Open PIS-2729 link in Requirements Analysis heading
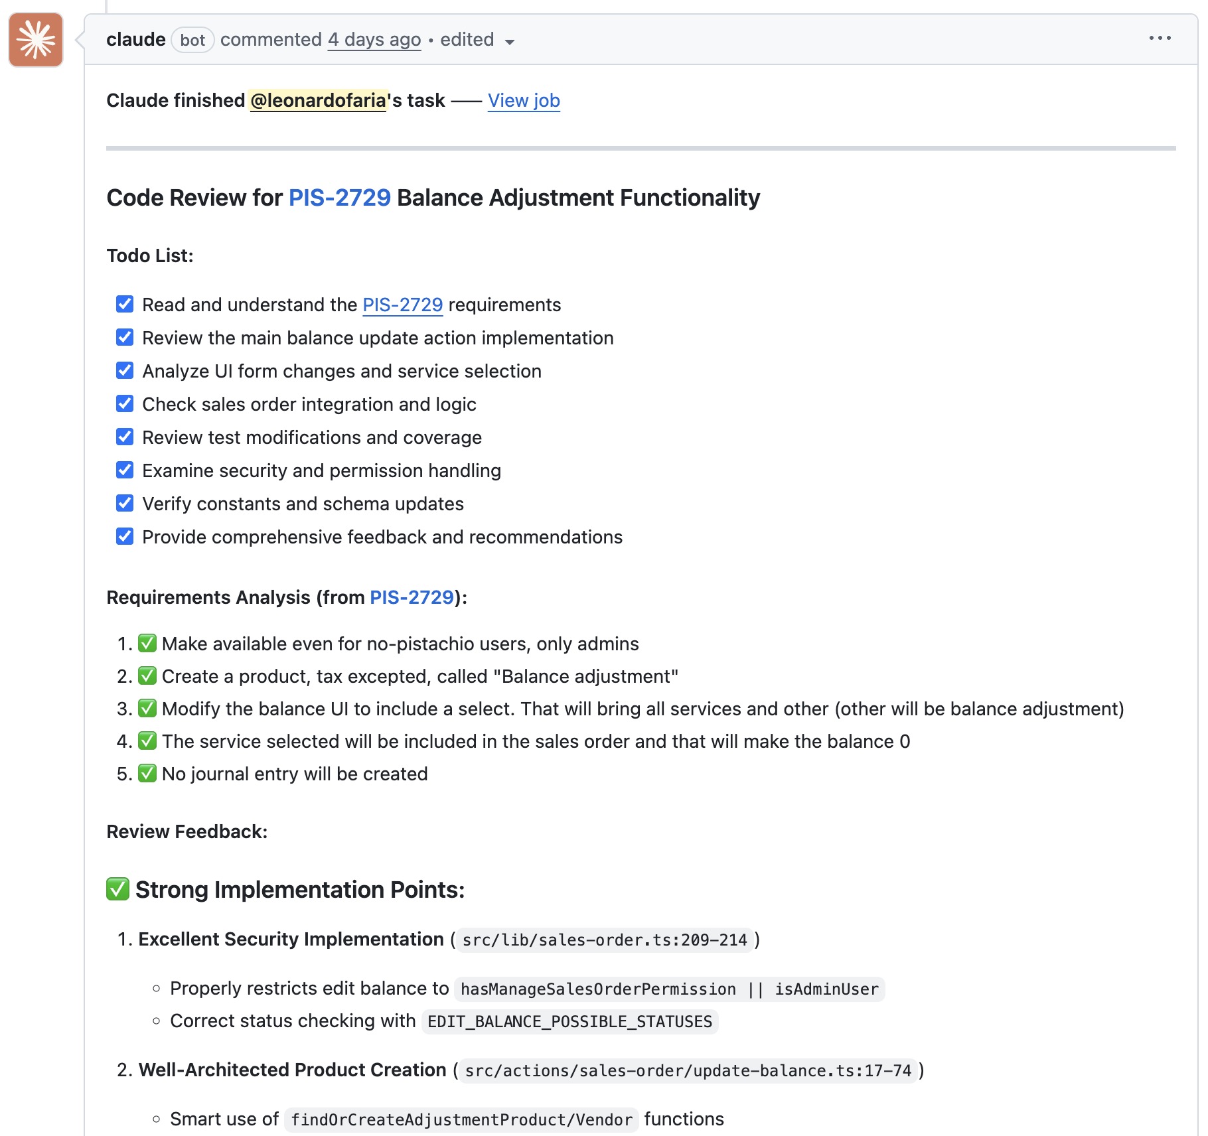This screenshot has height=1136, width=1208. coord(412,597)
